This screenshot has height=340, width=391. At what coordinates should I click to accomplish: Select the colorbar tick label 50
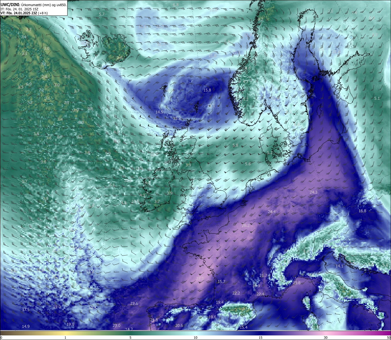pos(389,338)
